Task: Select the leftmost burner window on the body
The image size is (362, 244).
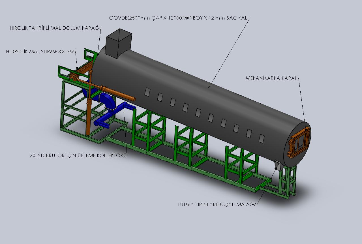Action: 147,92
